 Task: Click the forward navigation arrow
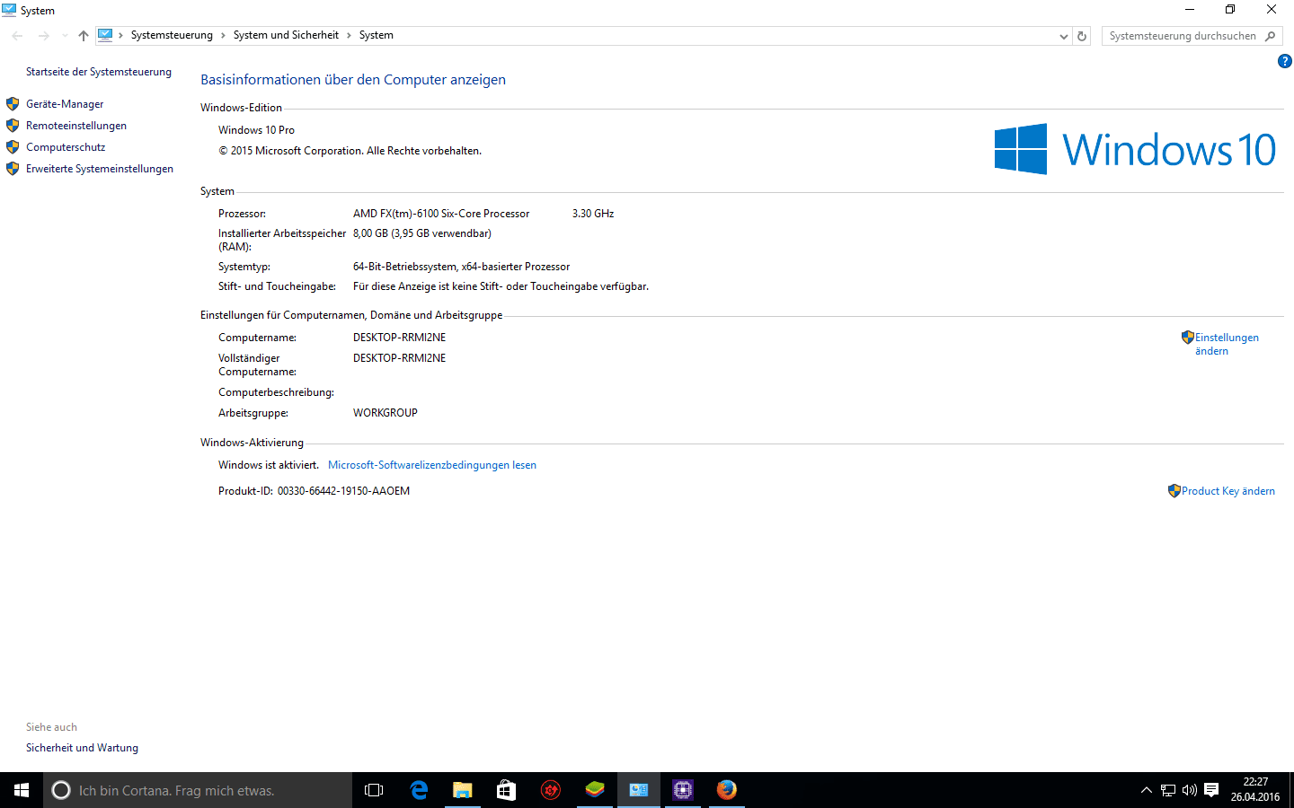click(x=43, y=36)
